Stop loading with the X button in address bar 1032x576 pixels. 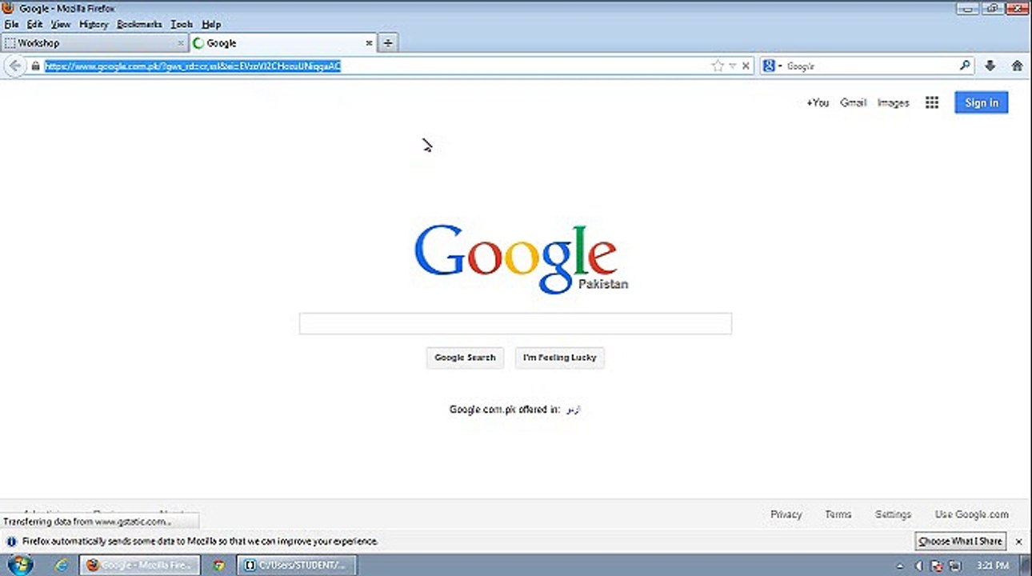[x=746, y=66]
